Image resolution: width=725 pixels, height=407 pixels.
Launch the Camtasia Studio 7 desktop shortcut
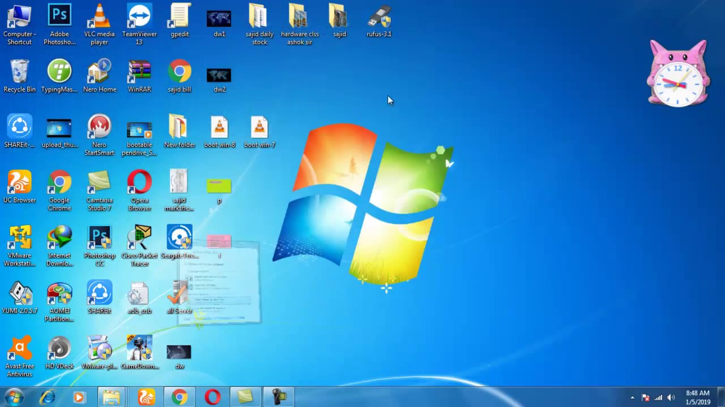[x=99, y=191]
